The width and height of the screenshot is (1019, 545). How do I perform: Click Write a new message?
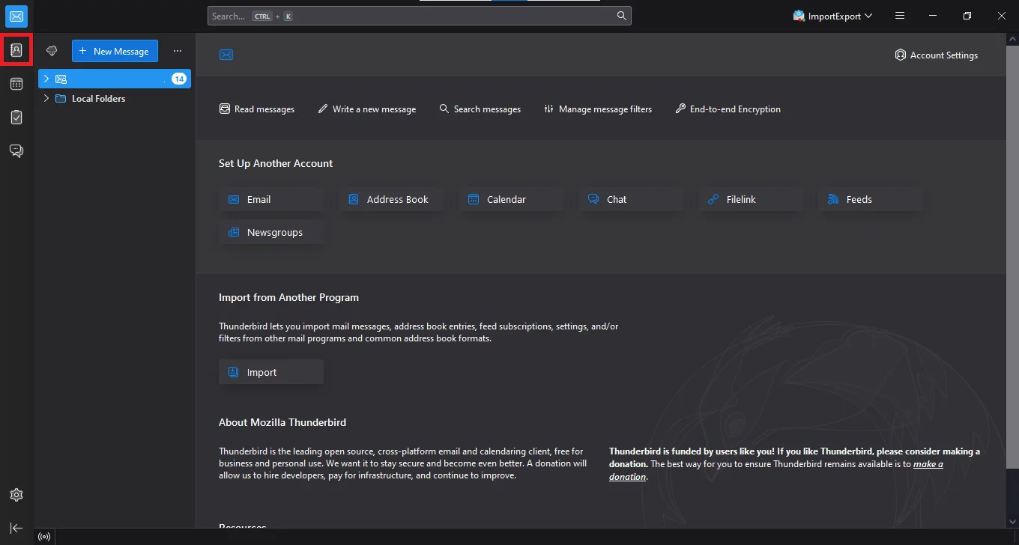click(x=367, y=109)
